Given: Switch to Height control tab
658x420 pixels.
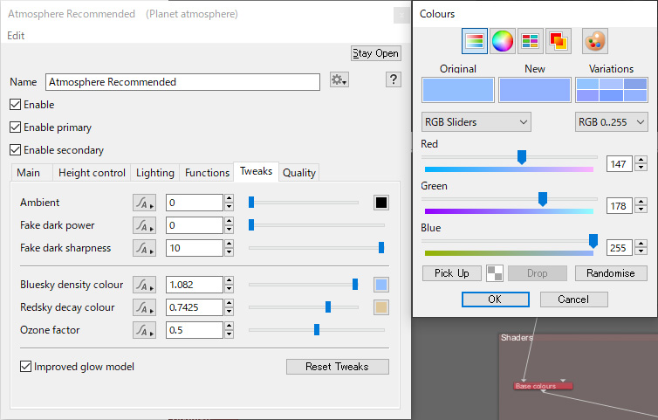Looking at the screenshot, I should (x=92, y=173).
